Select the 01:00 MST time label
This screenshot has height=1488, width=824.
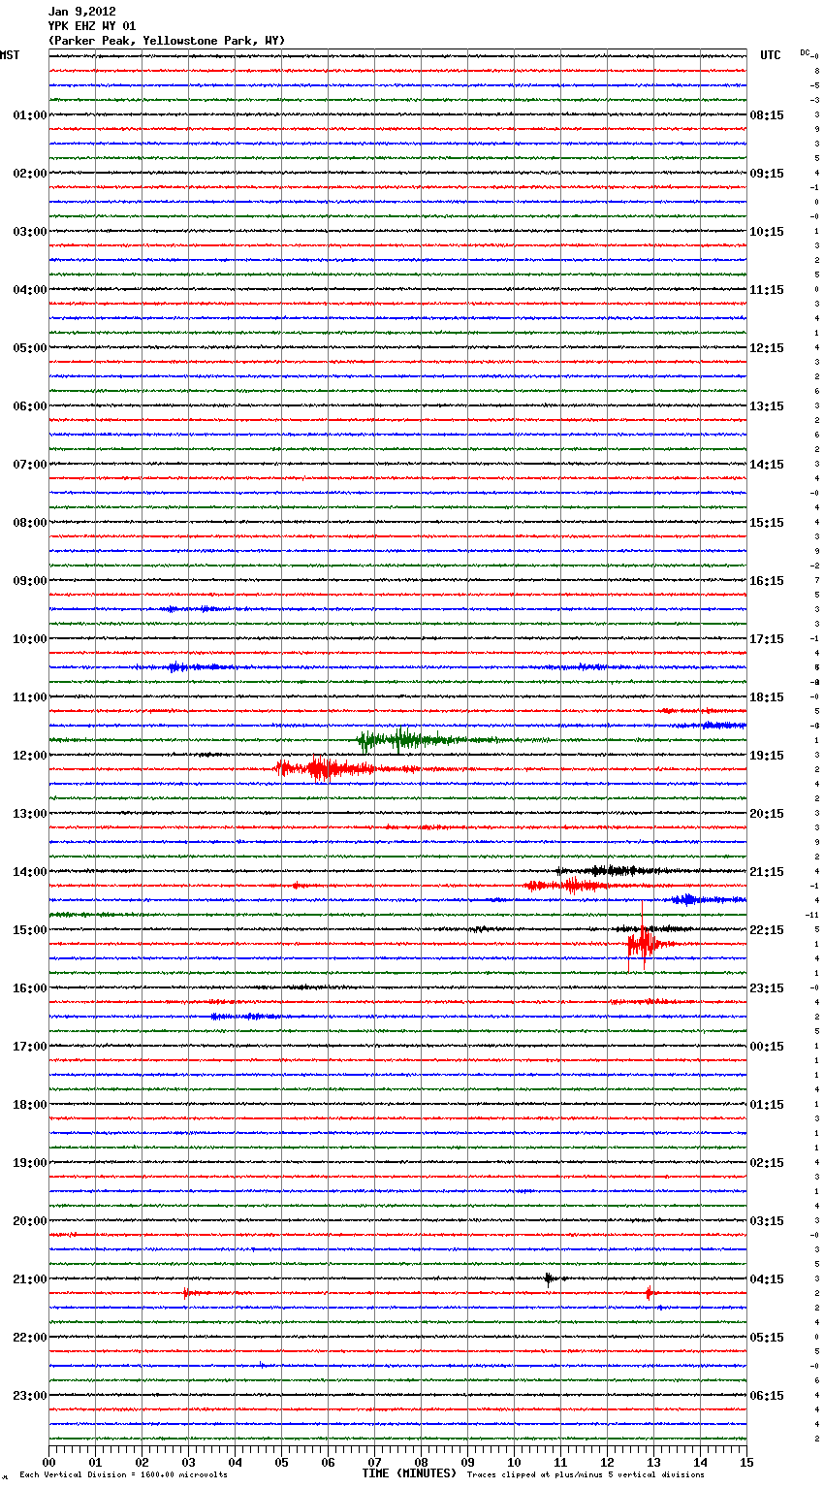30,115
